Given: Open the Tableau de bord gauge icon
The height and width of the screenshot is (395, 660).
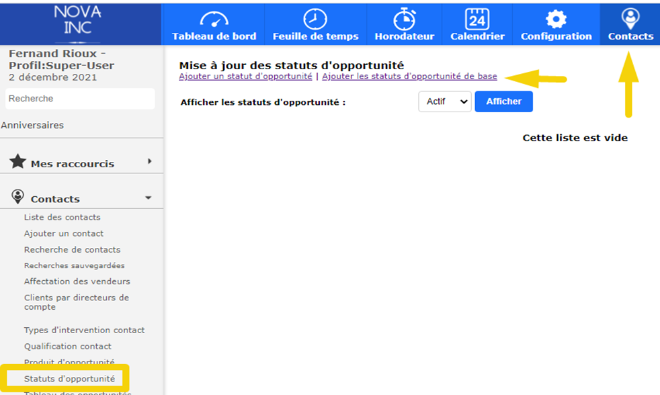Looking at the screenshot, I should pyautogui.click(x=214, y=19).
